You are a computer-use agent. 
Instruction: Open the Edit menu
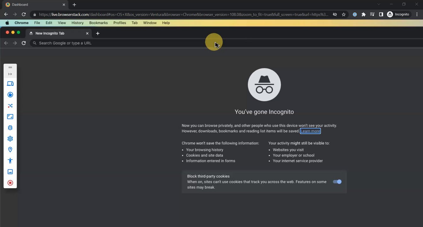[x=49, y=23]
